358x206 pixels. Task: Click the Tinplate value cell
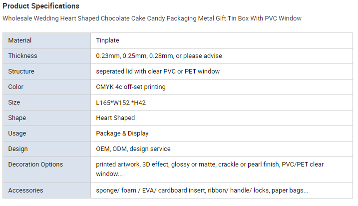click(x=107, y=40)
